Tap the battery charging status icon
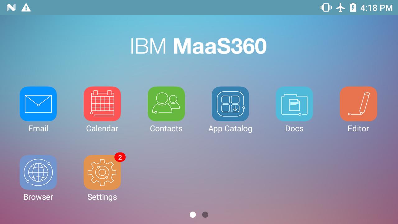The width and height of the screenshot is (398, 224). coord(353,7)
